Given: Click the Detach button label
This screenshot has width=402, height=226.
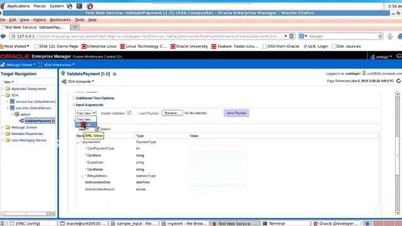Looking at the screenshot, I should click(106, 129).
